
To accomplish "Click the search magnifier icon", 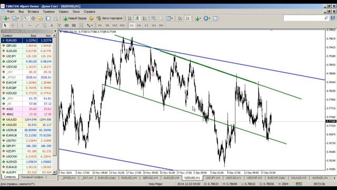I will 326,18.
